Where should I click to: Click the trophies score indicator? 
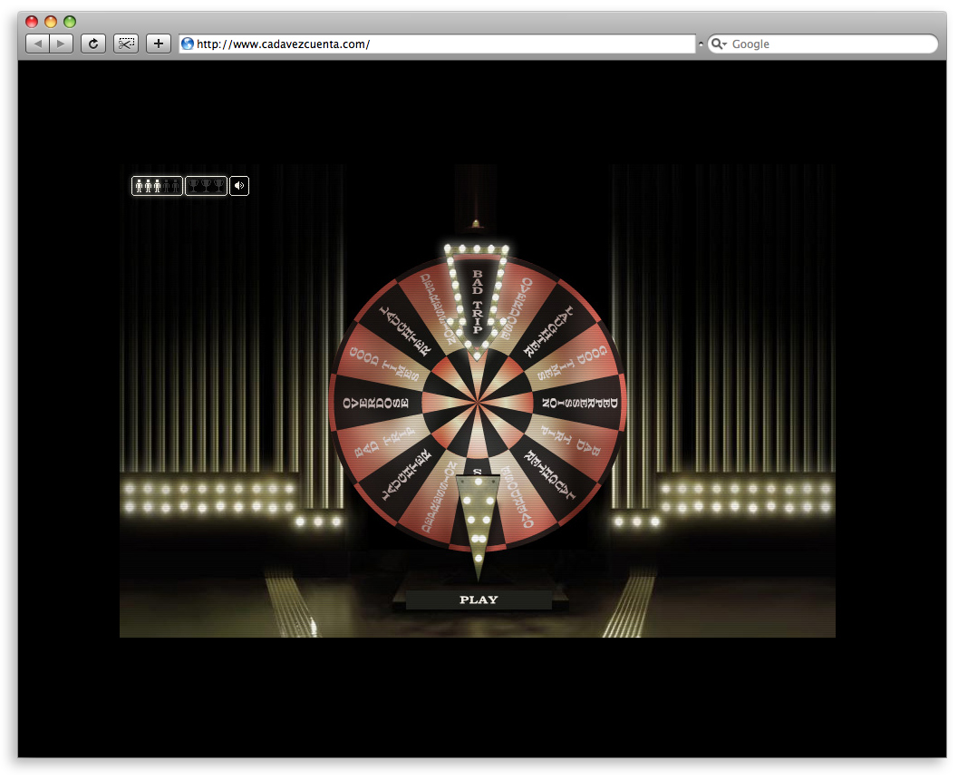tap(206, 186)
